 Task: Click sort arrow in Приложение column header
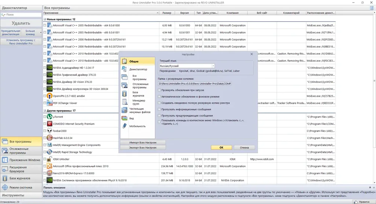point(158,13)
